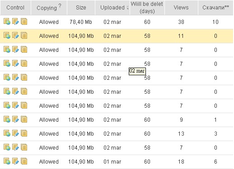This screenshot has width=234, height=169.
Task: Click the page list icon in the 01 mar row
Action: [x=24, y=161]
